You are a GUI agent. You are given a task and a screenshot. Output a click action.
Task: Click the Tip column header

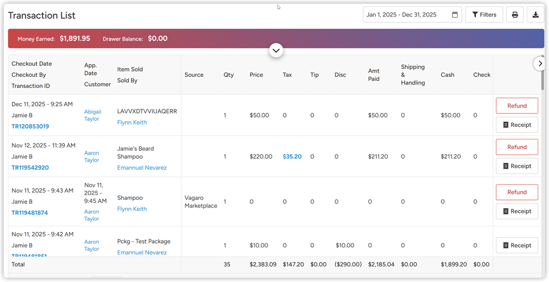314,75
